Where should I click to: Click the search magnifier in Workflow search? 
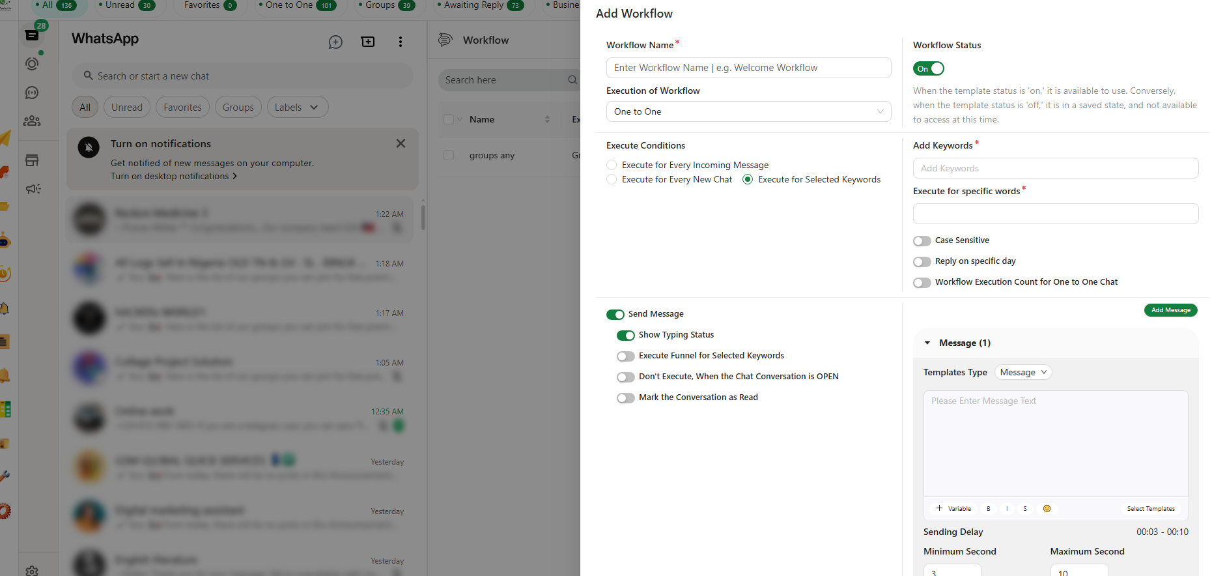click(x=572, y=80)
